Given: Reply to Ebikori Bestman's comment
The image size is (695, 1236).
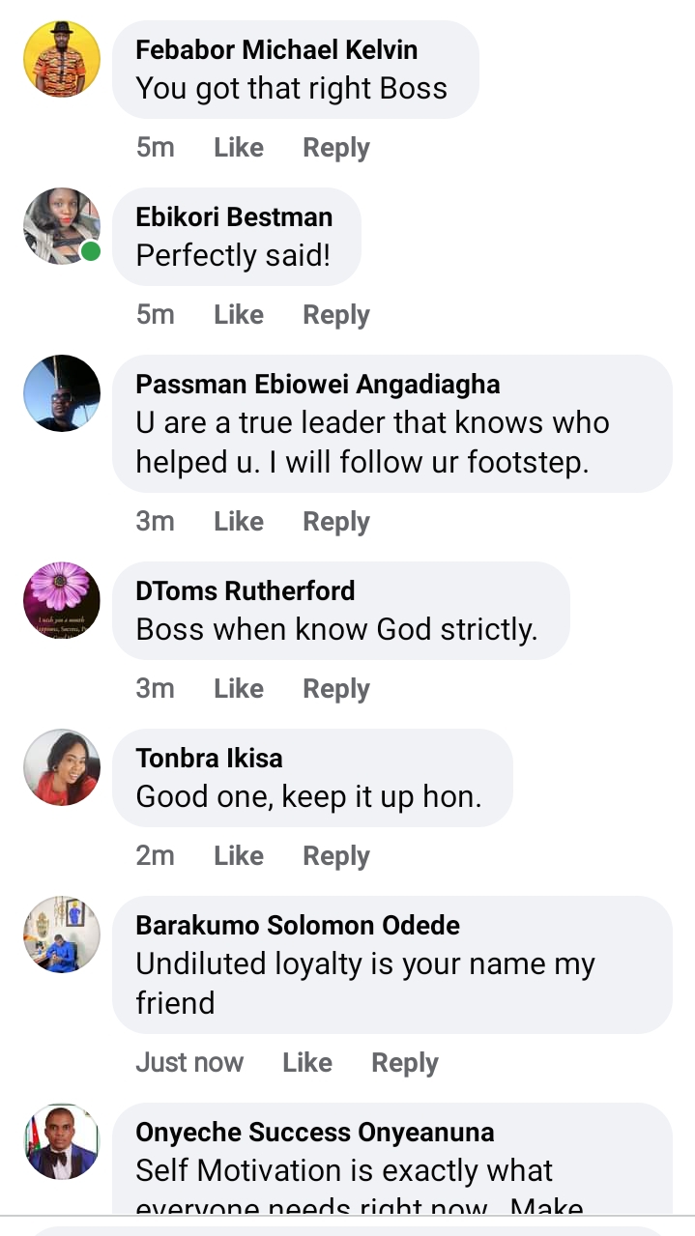Looking at the screenshot, I should tap(336, 315).
